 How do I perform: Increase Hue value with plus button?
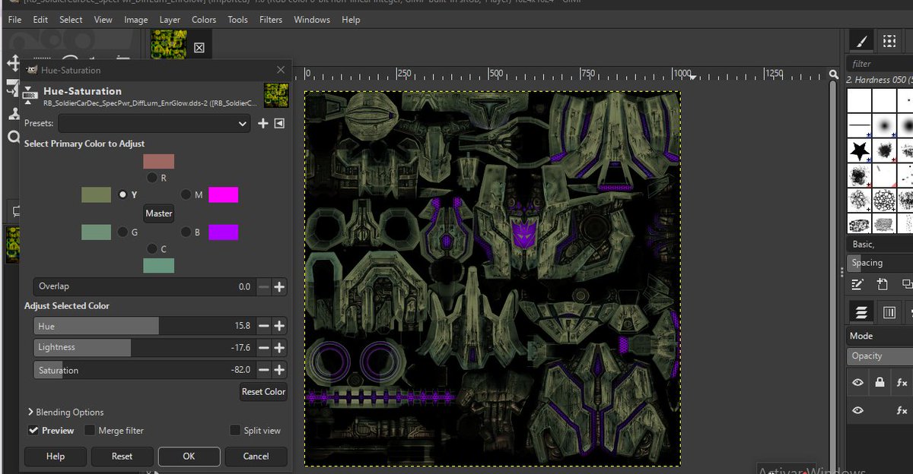279,326
